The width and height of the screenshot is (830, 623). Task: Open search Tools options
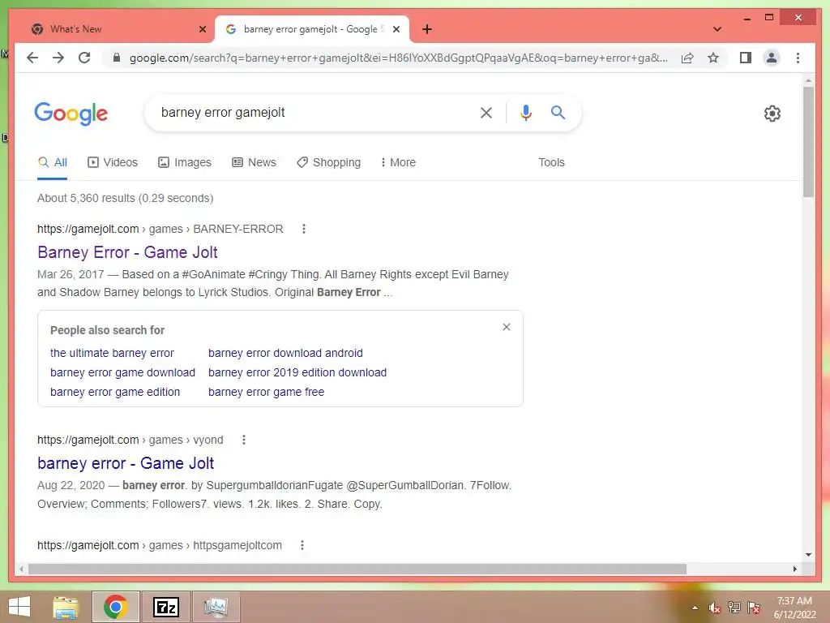551,162
